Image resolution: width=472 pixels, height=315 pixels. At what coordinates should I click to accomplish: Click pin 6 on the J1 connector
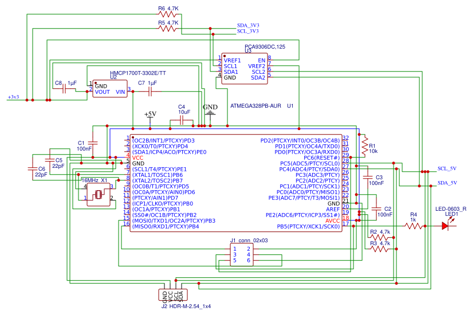click(x=249, y=260)
